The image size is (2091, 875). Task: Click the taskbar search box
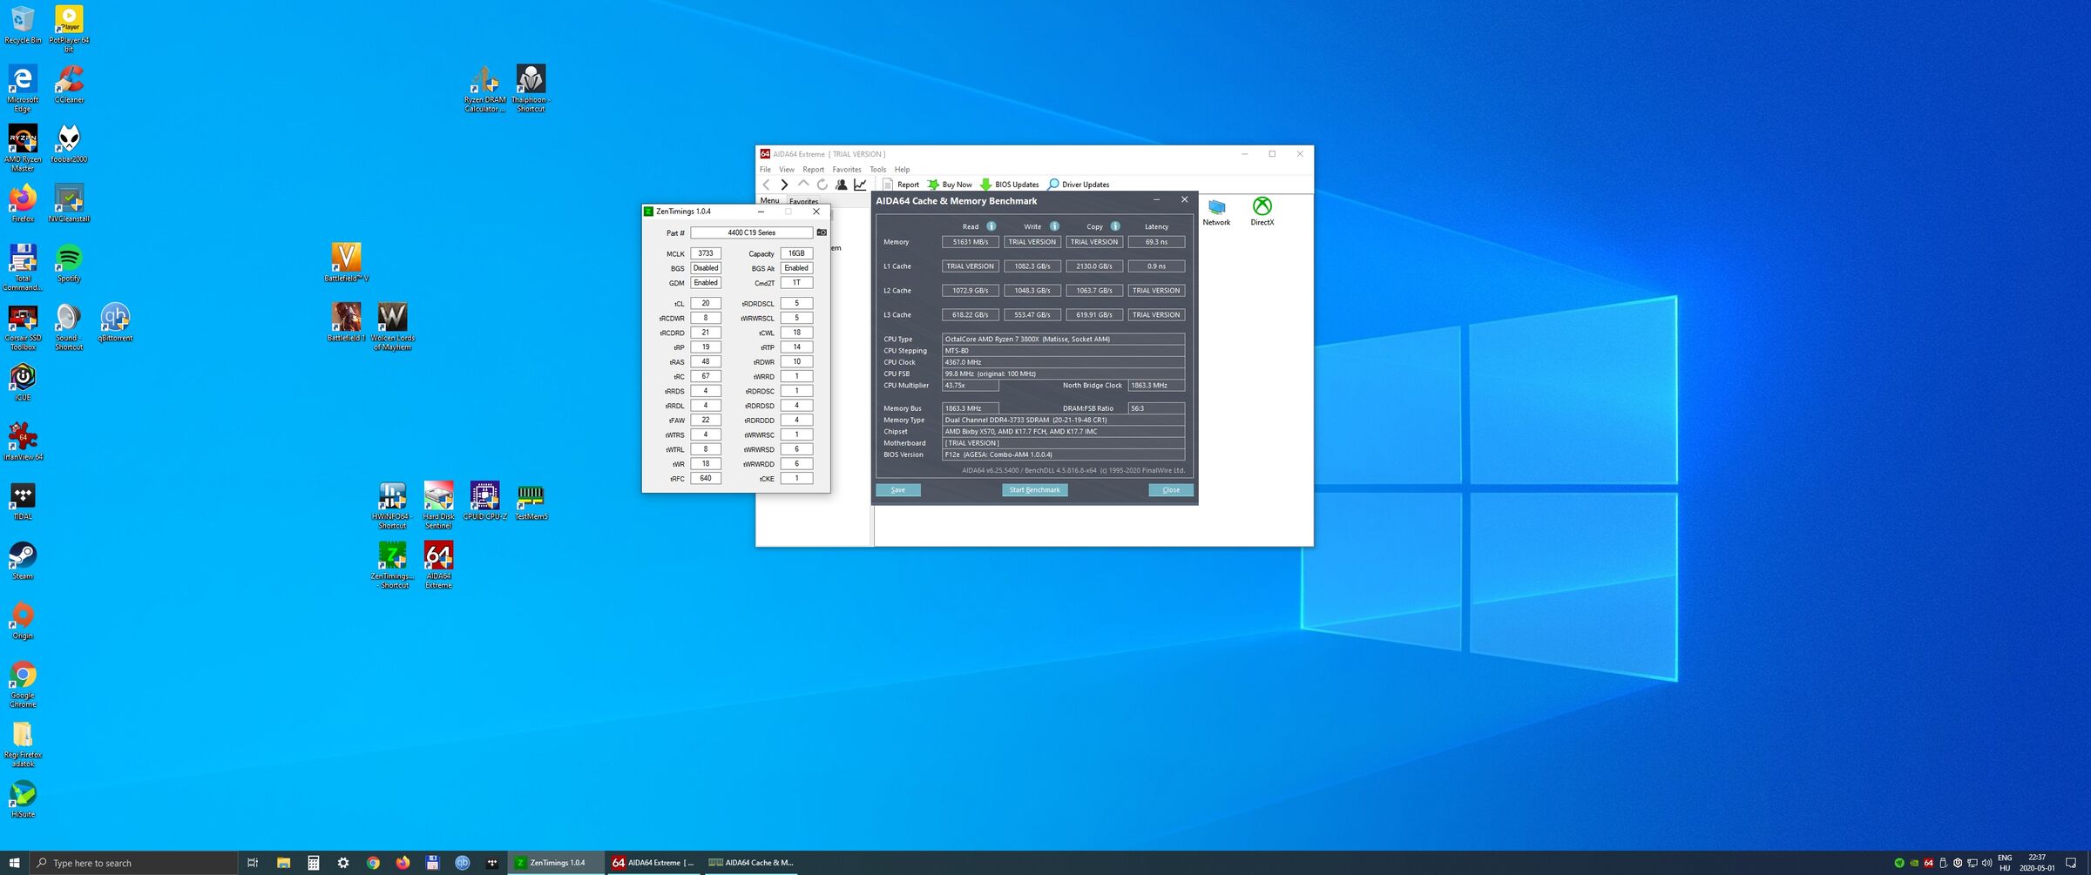[133, 863]
